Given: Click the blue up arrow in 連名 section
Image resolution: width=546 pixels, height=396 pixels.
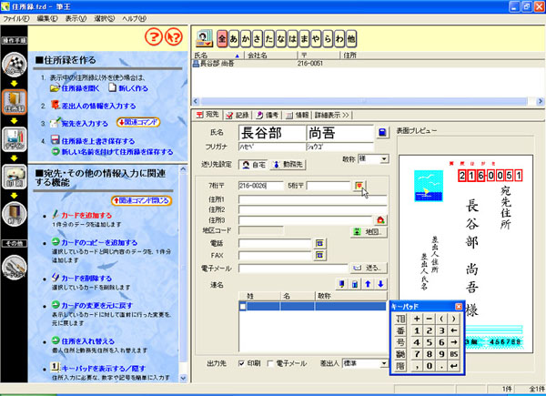Looking at the screenshot, I should click(x=369, y=284).
